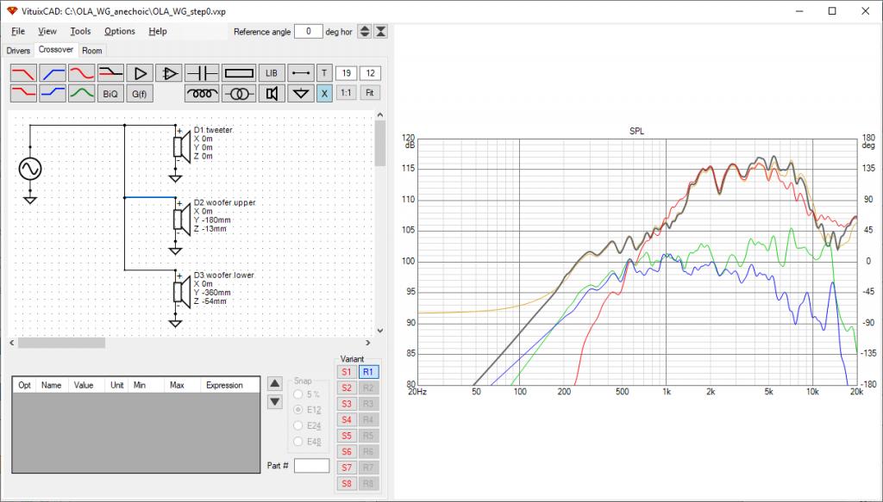Click the Value column header
Screen dimensions: 883x502
[x=84, y=385]
